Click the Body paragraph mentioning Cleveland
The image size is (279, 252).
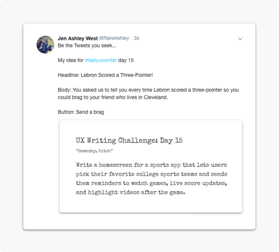point(148,94)
